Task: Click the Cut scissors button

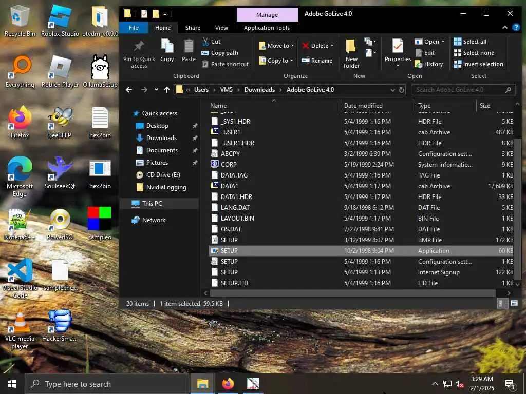Action: [211, 42]
